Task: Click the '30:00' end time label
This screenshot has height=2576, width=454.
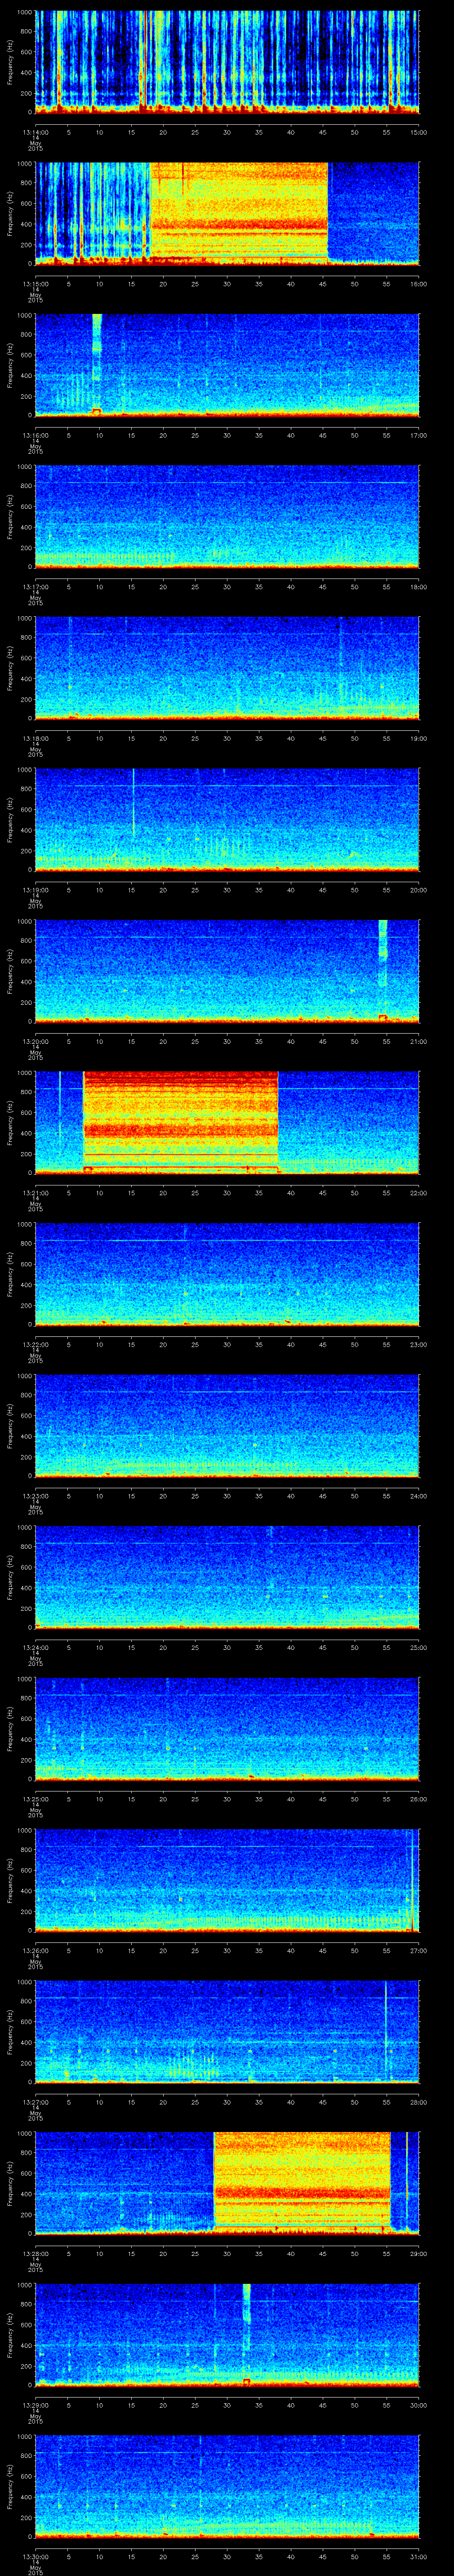Action: [x=419, y=2405]
